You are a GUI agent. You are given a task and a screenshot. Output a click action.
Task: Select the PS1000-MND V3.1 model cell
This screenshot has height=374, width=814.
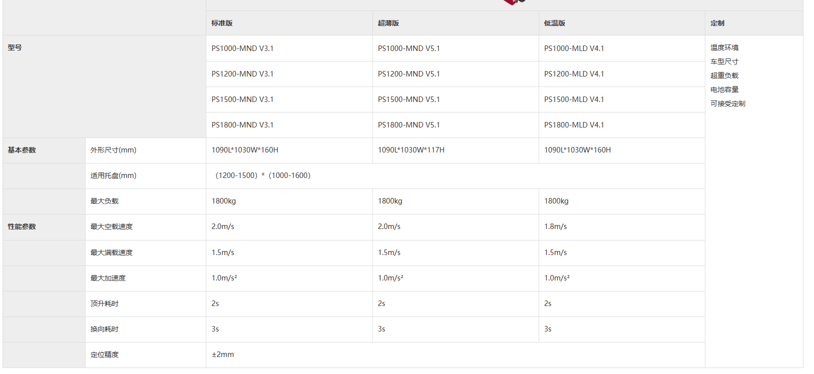click(x=242, y=48)
